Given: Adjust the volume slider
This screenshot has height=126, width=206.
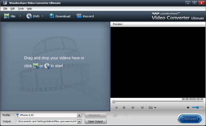Looking at the screenshot, I should tap(197, 108).
